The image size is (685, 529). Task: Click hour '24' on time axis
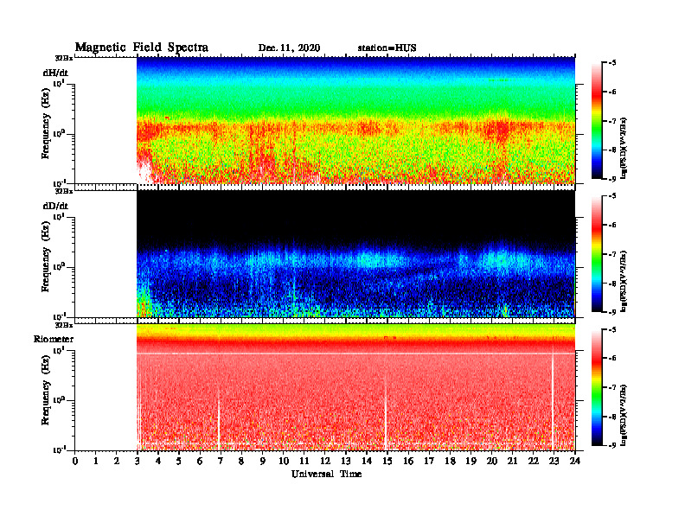(575, 462)
